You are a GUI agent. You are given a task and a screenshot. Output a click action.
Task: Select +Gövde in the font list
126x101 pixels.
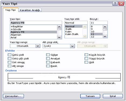click(x=34, y=29)
